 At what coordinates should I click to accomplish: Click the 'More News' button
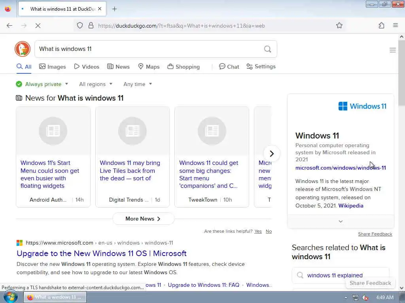143,219
